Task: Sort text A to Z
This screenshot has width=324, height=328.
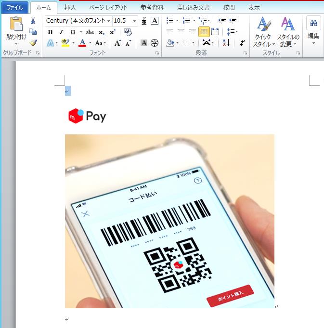Action: (226, 43)
